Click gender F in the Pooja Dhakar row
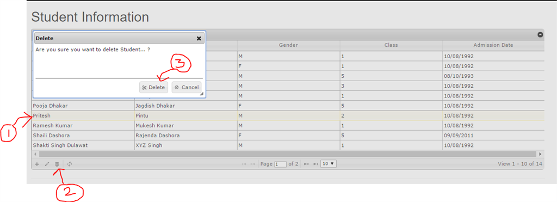Image resolution: width=557 pixels, height=202 pixels. point(288,106)
